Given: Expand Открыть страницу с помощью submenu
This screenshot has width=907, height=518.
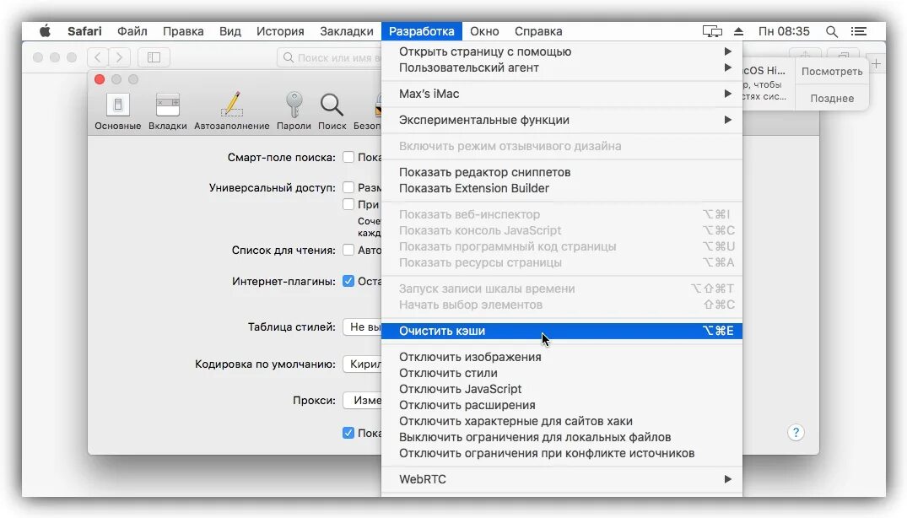Looking at the screenshot, I should click(562, 51).
